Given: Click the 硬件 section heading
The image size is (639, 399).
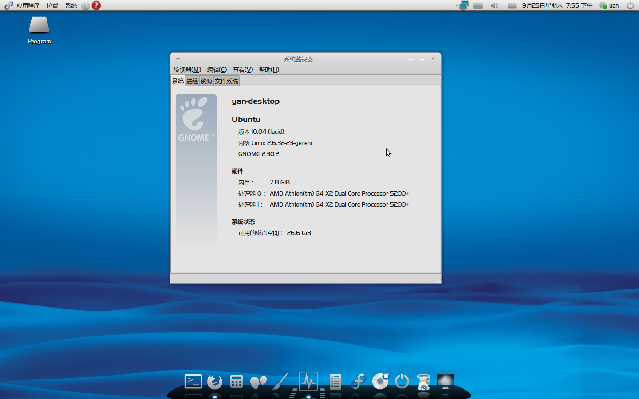Looking at the screenshot, I should (x=237, y=171).
